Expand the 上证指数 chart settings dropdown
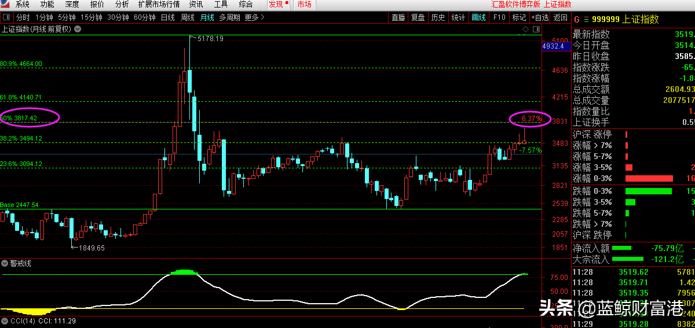This screenshot has width=695, height=328. [x=78, y=28]
